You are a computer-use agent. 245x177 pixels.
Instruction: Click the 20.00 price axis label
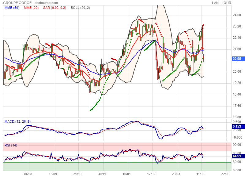tap(237, 72)
